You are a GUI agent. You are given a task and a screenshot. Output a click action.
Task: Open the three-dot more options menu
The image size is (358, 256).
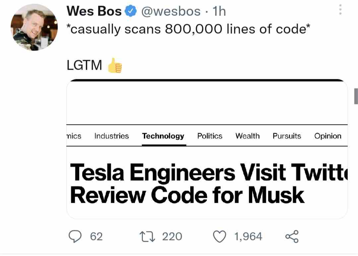click(x=340, y=10)
